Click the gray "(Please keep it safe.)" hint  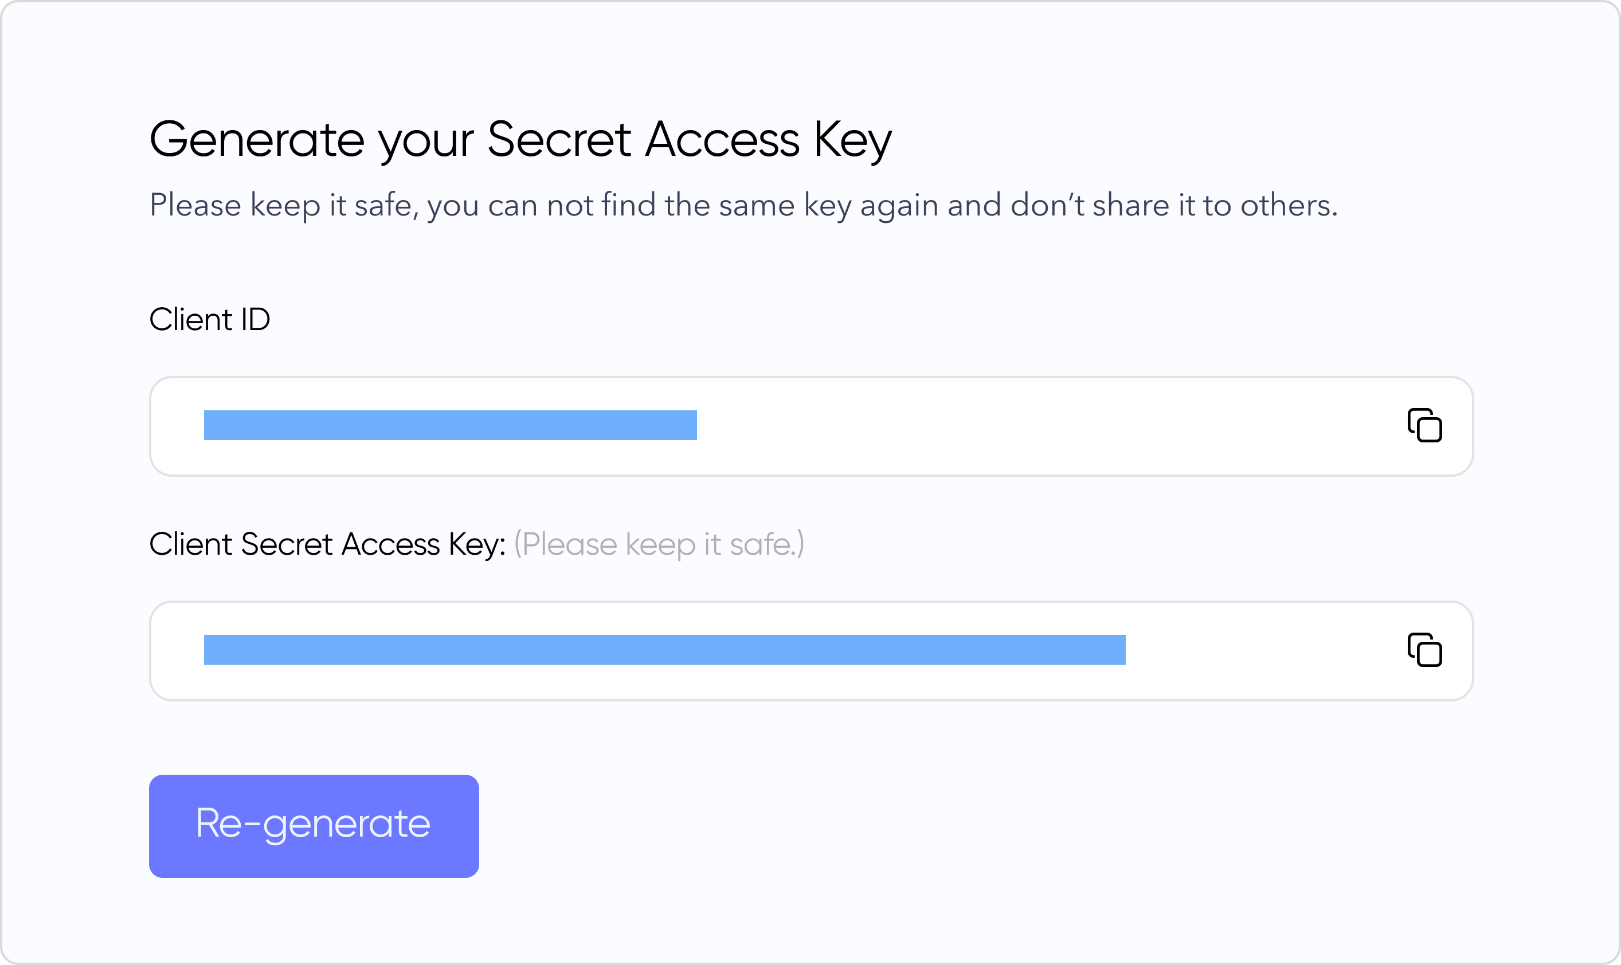658,544
